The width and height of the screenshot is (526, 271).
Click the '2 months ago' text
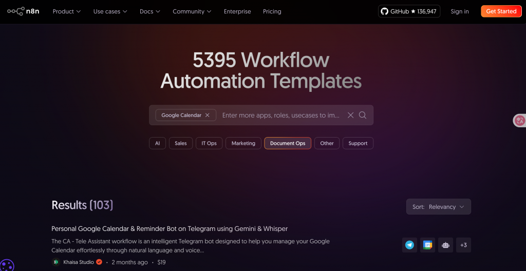[x=129, y=262]
